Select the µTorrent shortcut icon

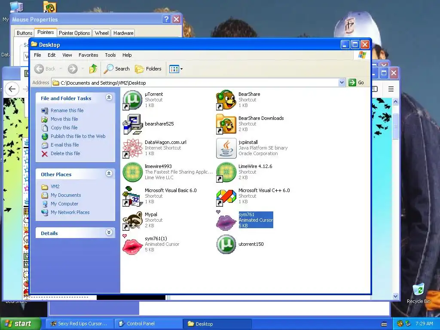pos(132,100)
